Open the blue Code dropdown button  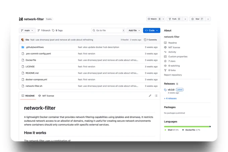pyautogui.click(x=152, y=31)
